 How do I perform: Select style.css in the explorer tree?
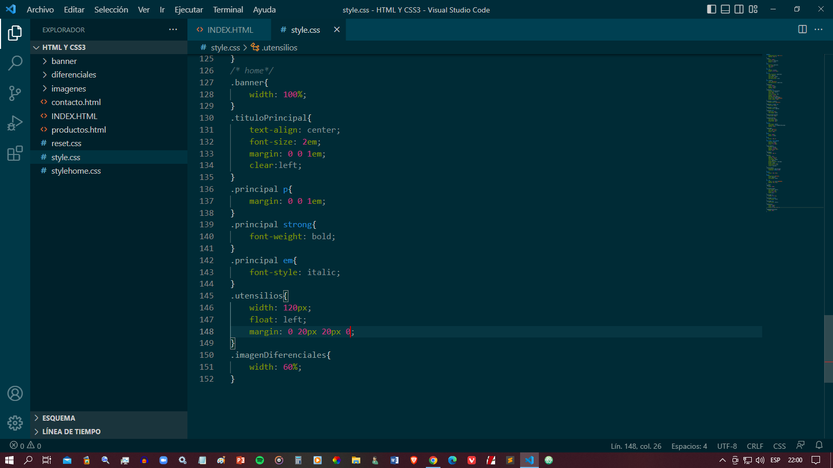click(x=109, y=157)
